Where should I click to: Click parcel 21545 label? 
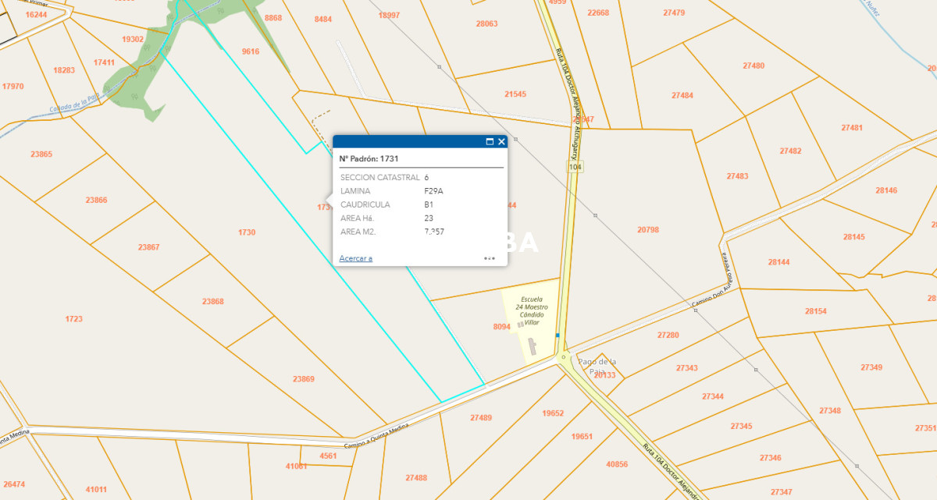tap(515, 94)
